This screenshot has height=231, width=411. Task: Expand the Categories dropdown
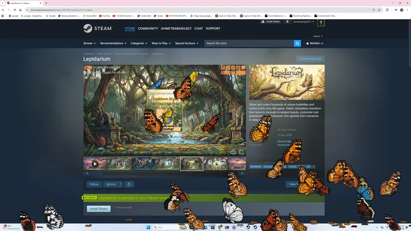click(x=139, y=43)
